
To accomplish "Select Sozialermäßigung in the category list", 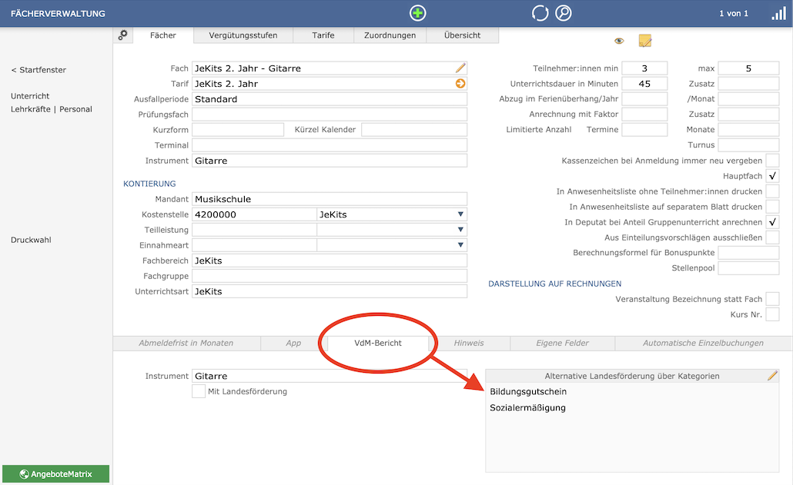I will click(x=527, y=408).
